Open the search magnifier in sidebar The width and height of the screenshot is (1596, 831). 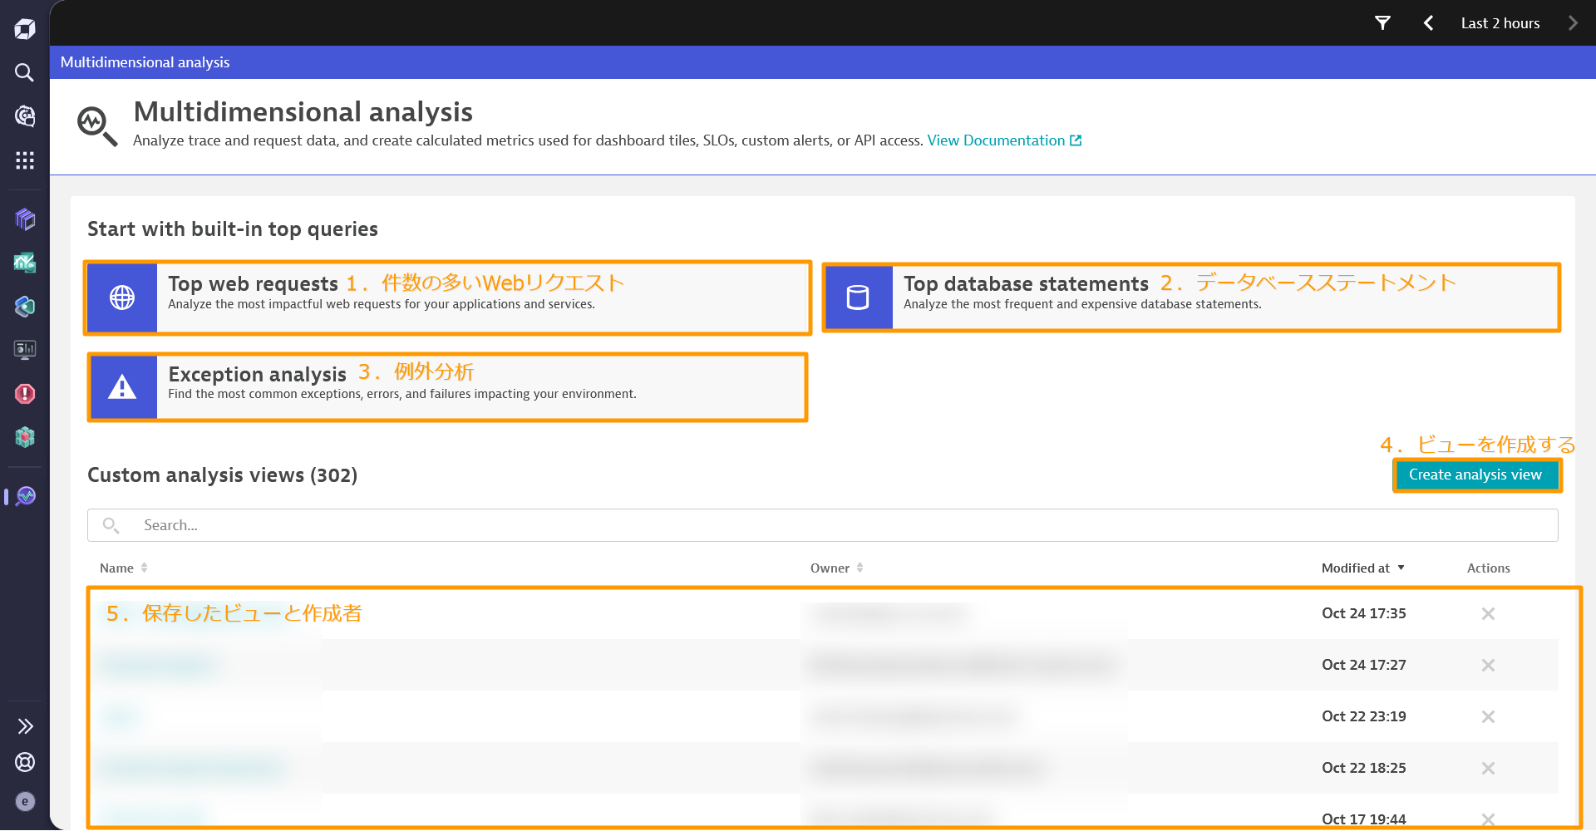tap(25, 73)
